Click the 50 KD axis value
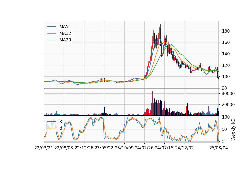Image resolution: width=243 pixels, height=174 pixels. [225, 129]
